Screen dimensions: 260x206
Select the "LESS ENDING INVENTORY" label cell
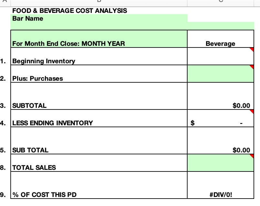point(99,118)
